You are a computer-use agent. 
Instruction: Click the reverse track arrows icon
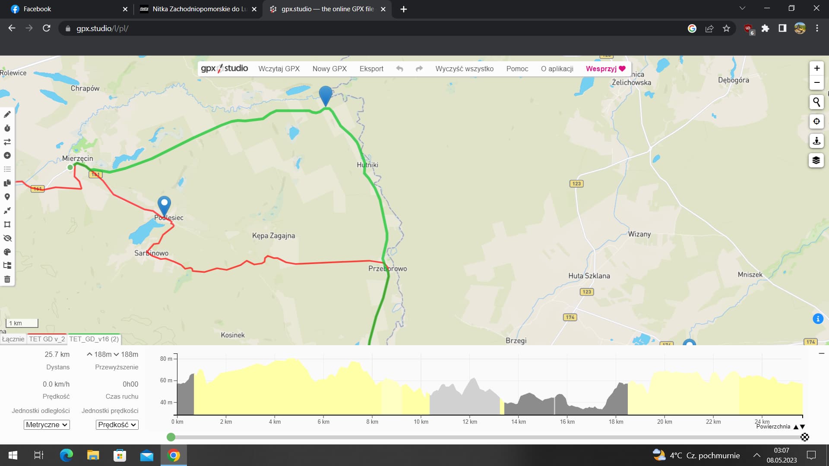coord(7,142)
